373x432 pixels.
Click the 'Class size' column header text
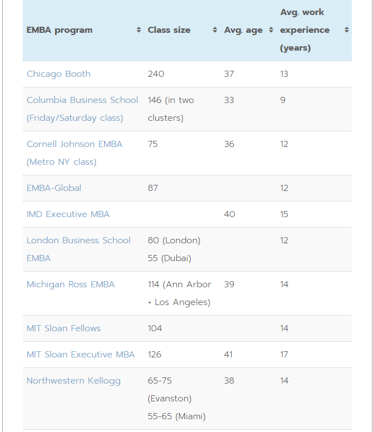169,30
